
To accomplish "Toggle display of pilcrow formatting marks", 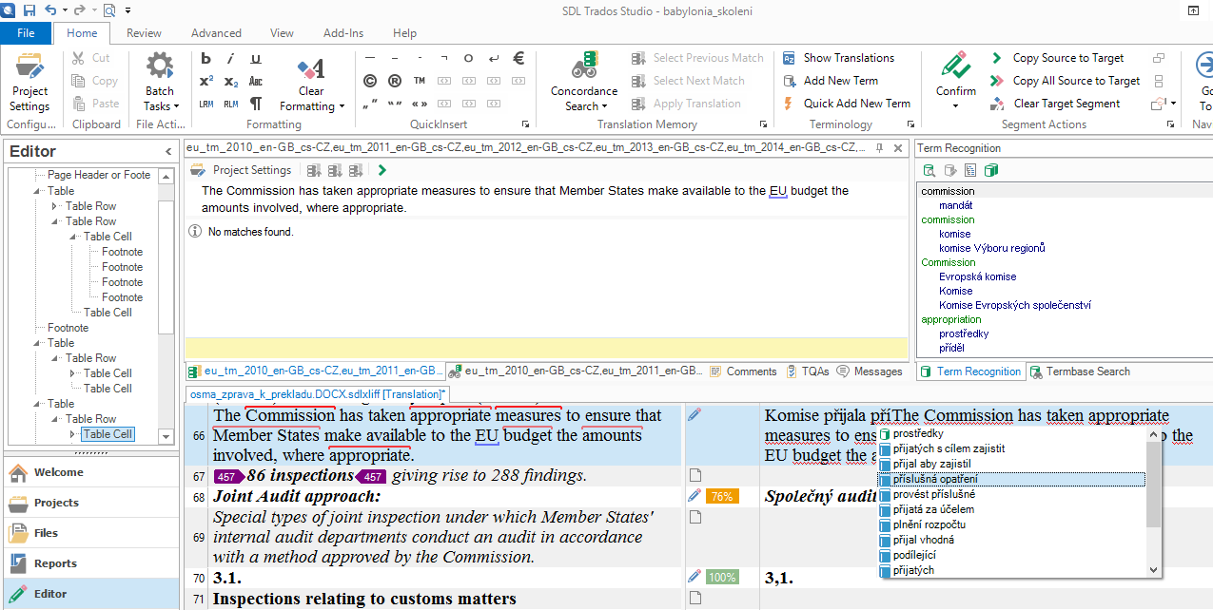I will 255,104.
